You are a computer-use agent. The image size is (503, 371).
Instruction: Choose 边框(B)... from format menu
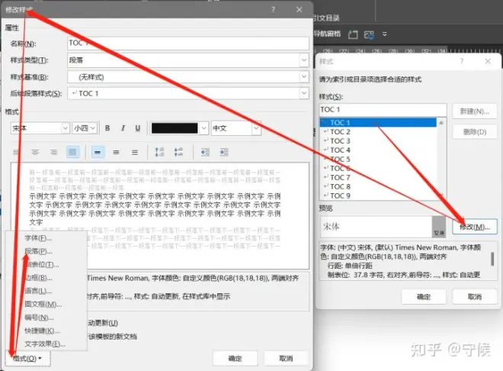(39, 278)
